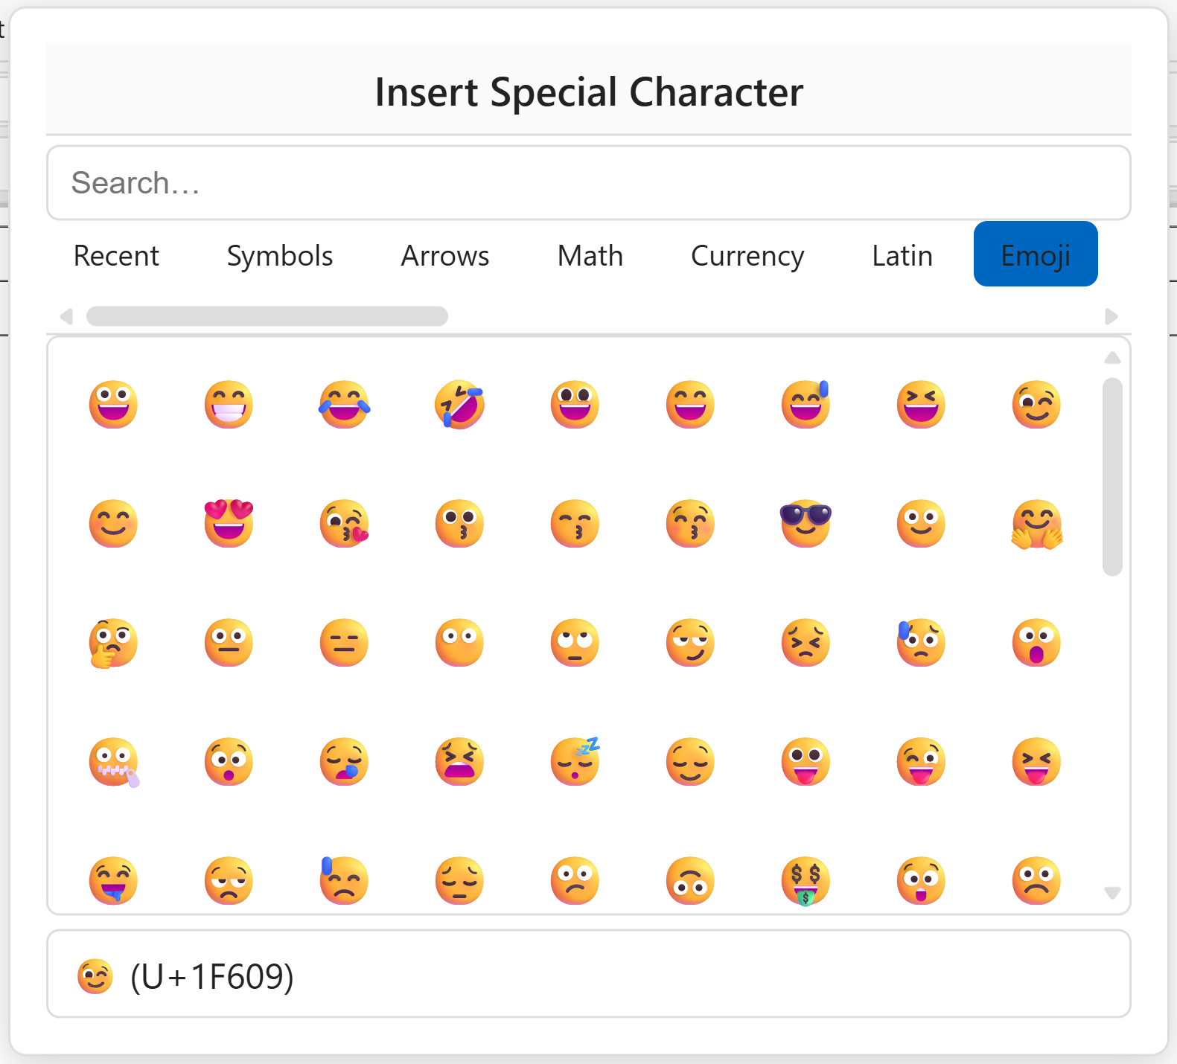Pick the money-mouth face emoji
The image size is (1177, 1064).
pos(806,880)
